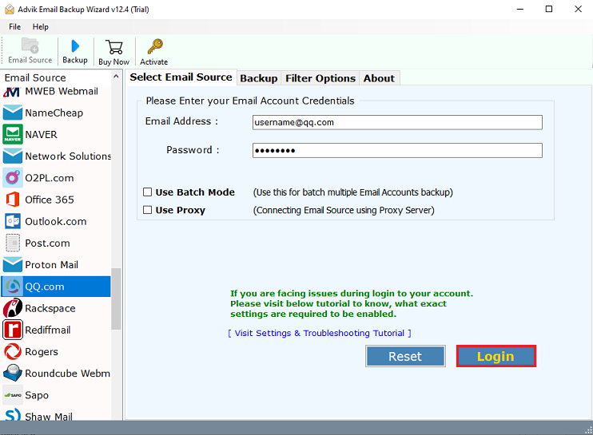Image resolution: width=593 pixels, height=435 pixels.
Task: Select the Network Solutions envelope icon
Action: (x=13, y=156)
